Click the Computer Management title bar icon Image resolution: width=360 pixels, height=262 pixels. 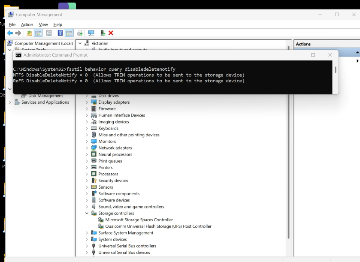[11, 15]
